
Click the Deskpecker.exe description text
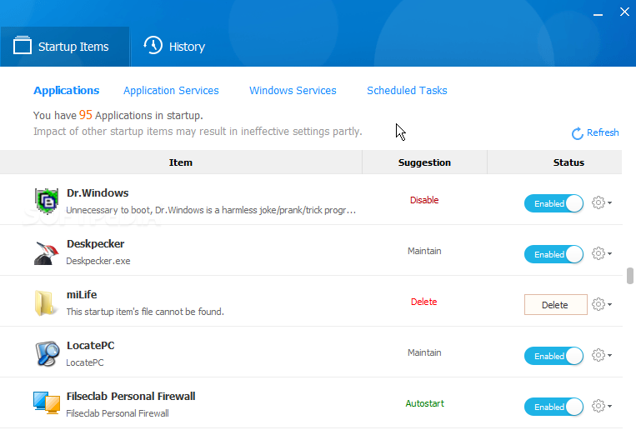(98, 261)
